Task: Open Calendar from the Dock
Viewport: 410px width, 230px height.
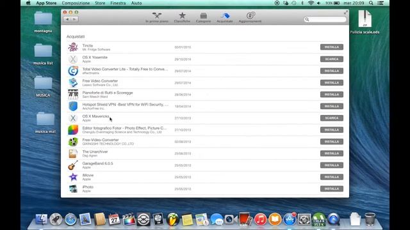Action: tap(114, 219)
